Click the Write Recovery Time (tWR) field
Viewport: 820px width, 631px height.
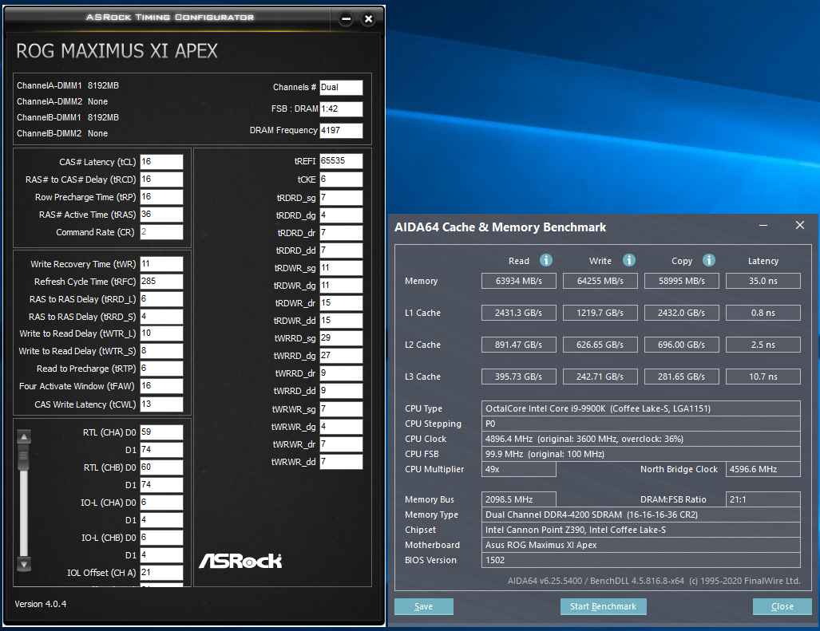point(161,264)
